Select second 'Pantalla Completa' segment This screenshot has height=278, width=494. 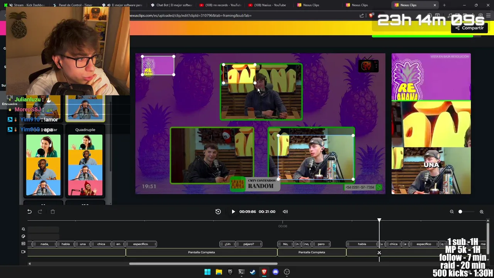point(311,252)
